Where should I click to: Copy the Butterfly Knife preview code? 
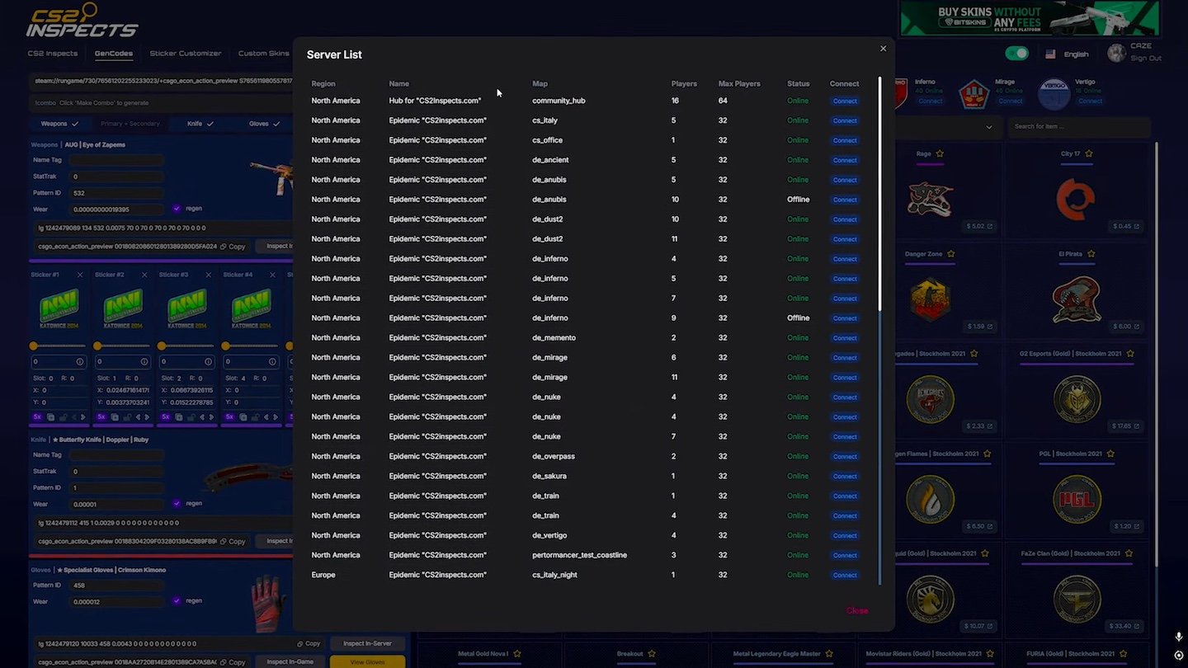233,542
